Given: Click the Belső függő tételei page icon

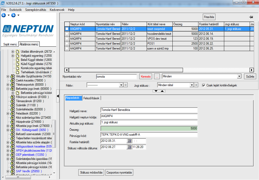Looking at the screenshot, I should click(18, 60).
